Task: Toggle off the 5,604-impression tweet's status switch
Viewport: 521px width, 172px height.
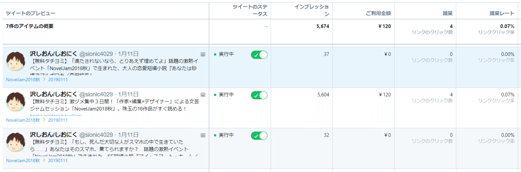Action: [x=259, y=95]
